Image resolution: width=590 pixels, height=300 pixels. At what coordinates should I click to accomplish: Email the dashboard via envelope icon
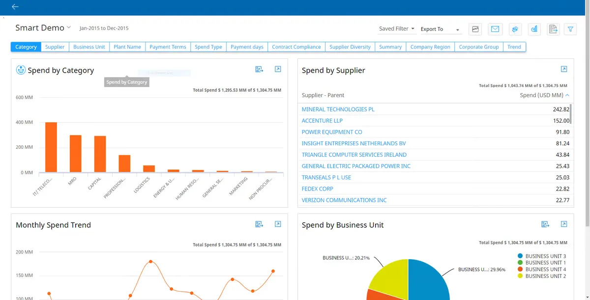click(495, 29)
